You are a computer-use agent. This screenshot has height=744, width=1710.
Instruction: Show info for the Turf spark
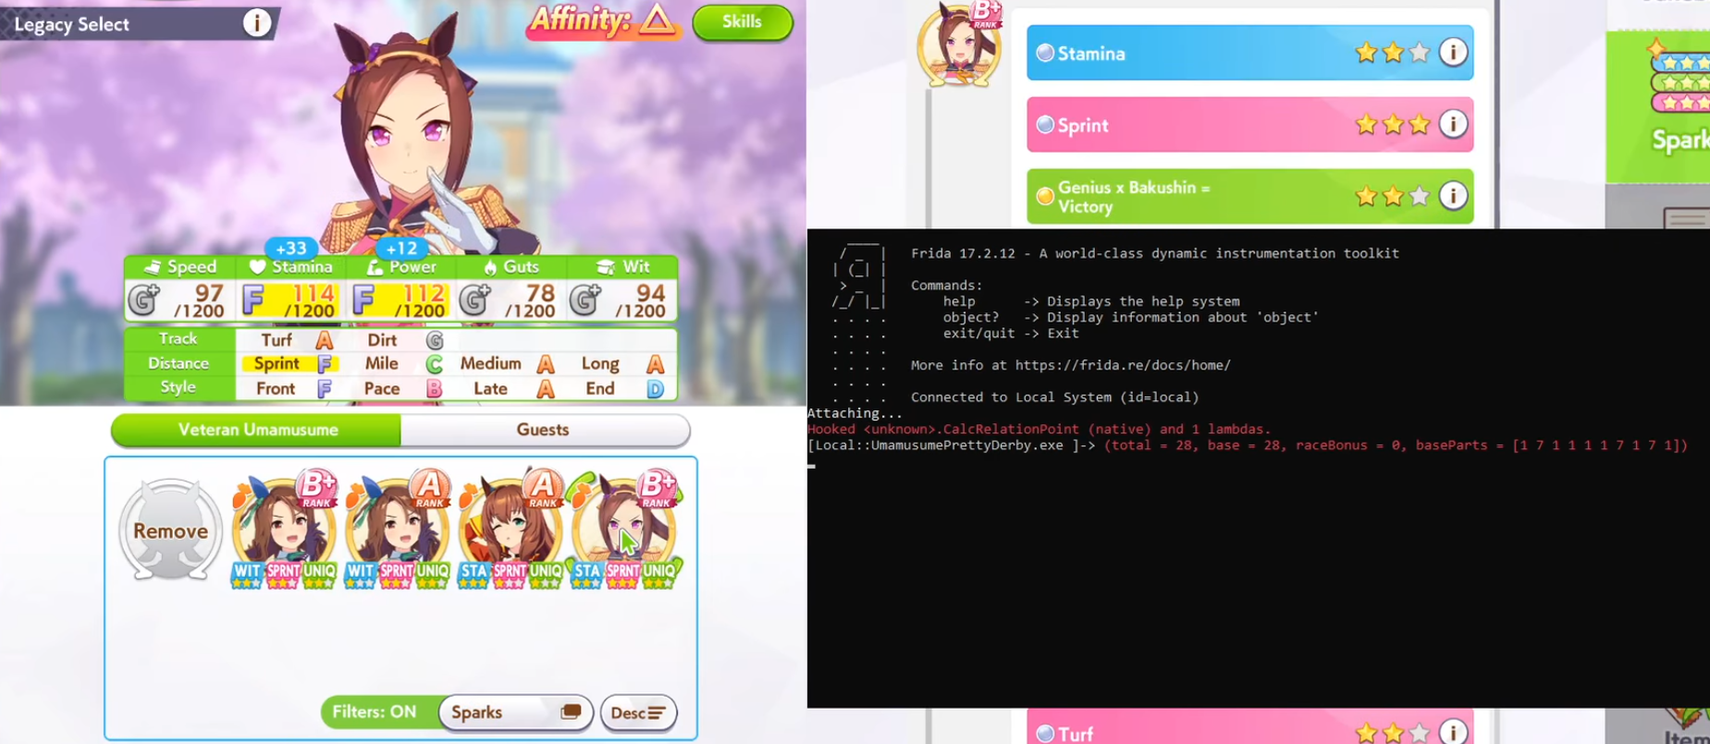[x=1453, y=733]
